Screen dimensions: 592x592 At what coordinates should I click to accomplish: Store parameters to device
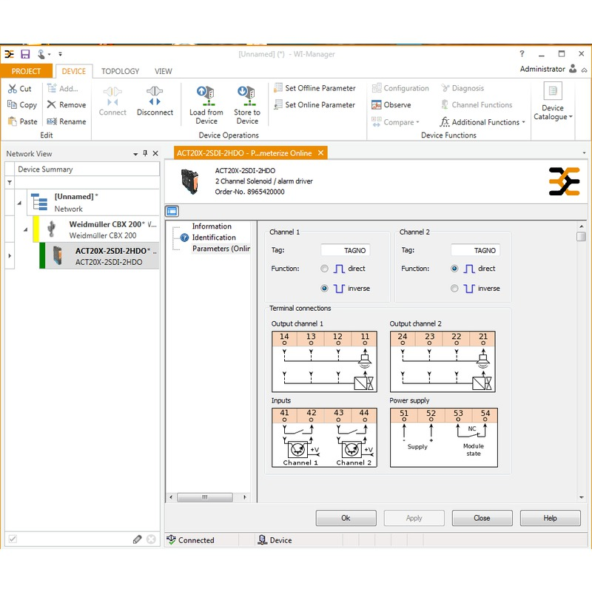click(247, 105)
